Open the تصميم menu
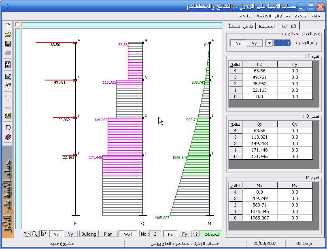Viewport: 327px width, 249px height. [x=300, y=16]
